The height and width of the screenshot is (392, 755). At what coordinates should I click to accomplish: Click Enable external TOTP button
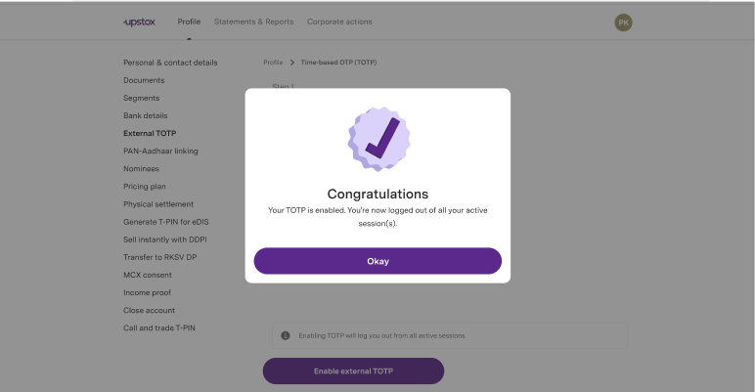[x=353, y=371]
